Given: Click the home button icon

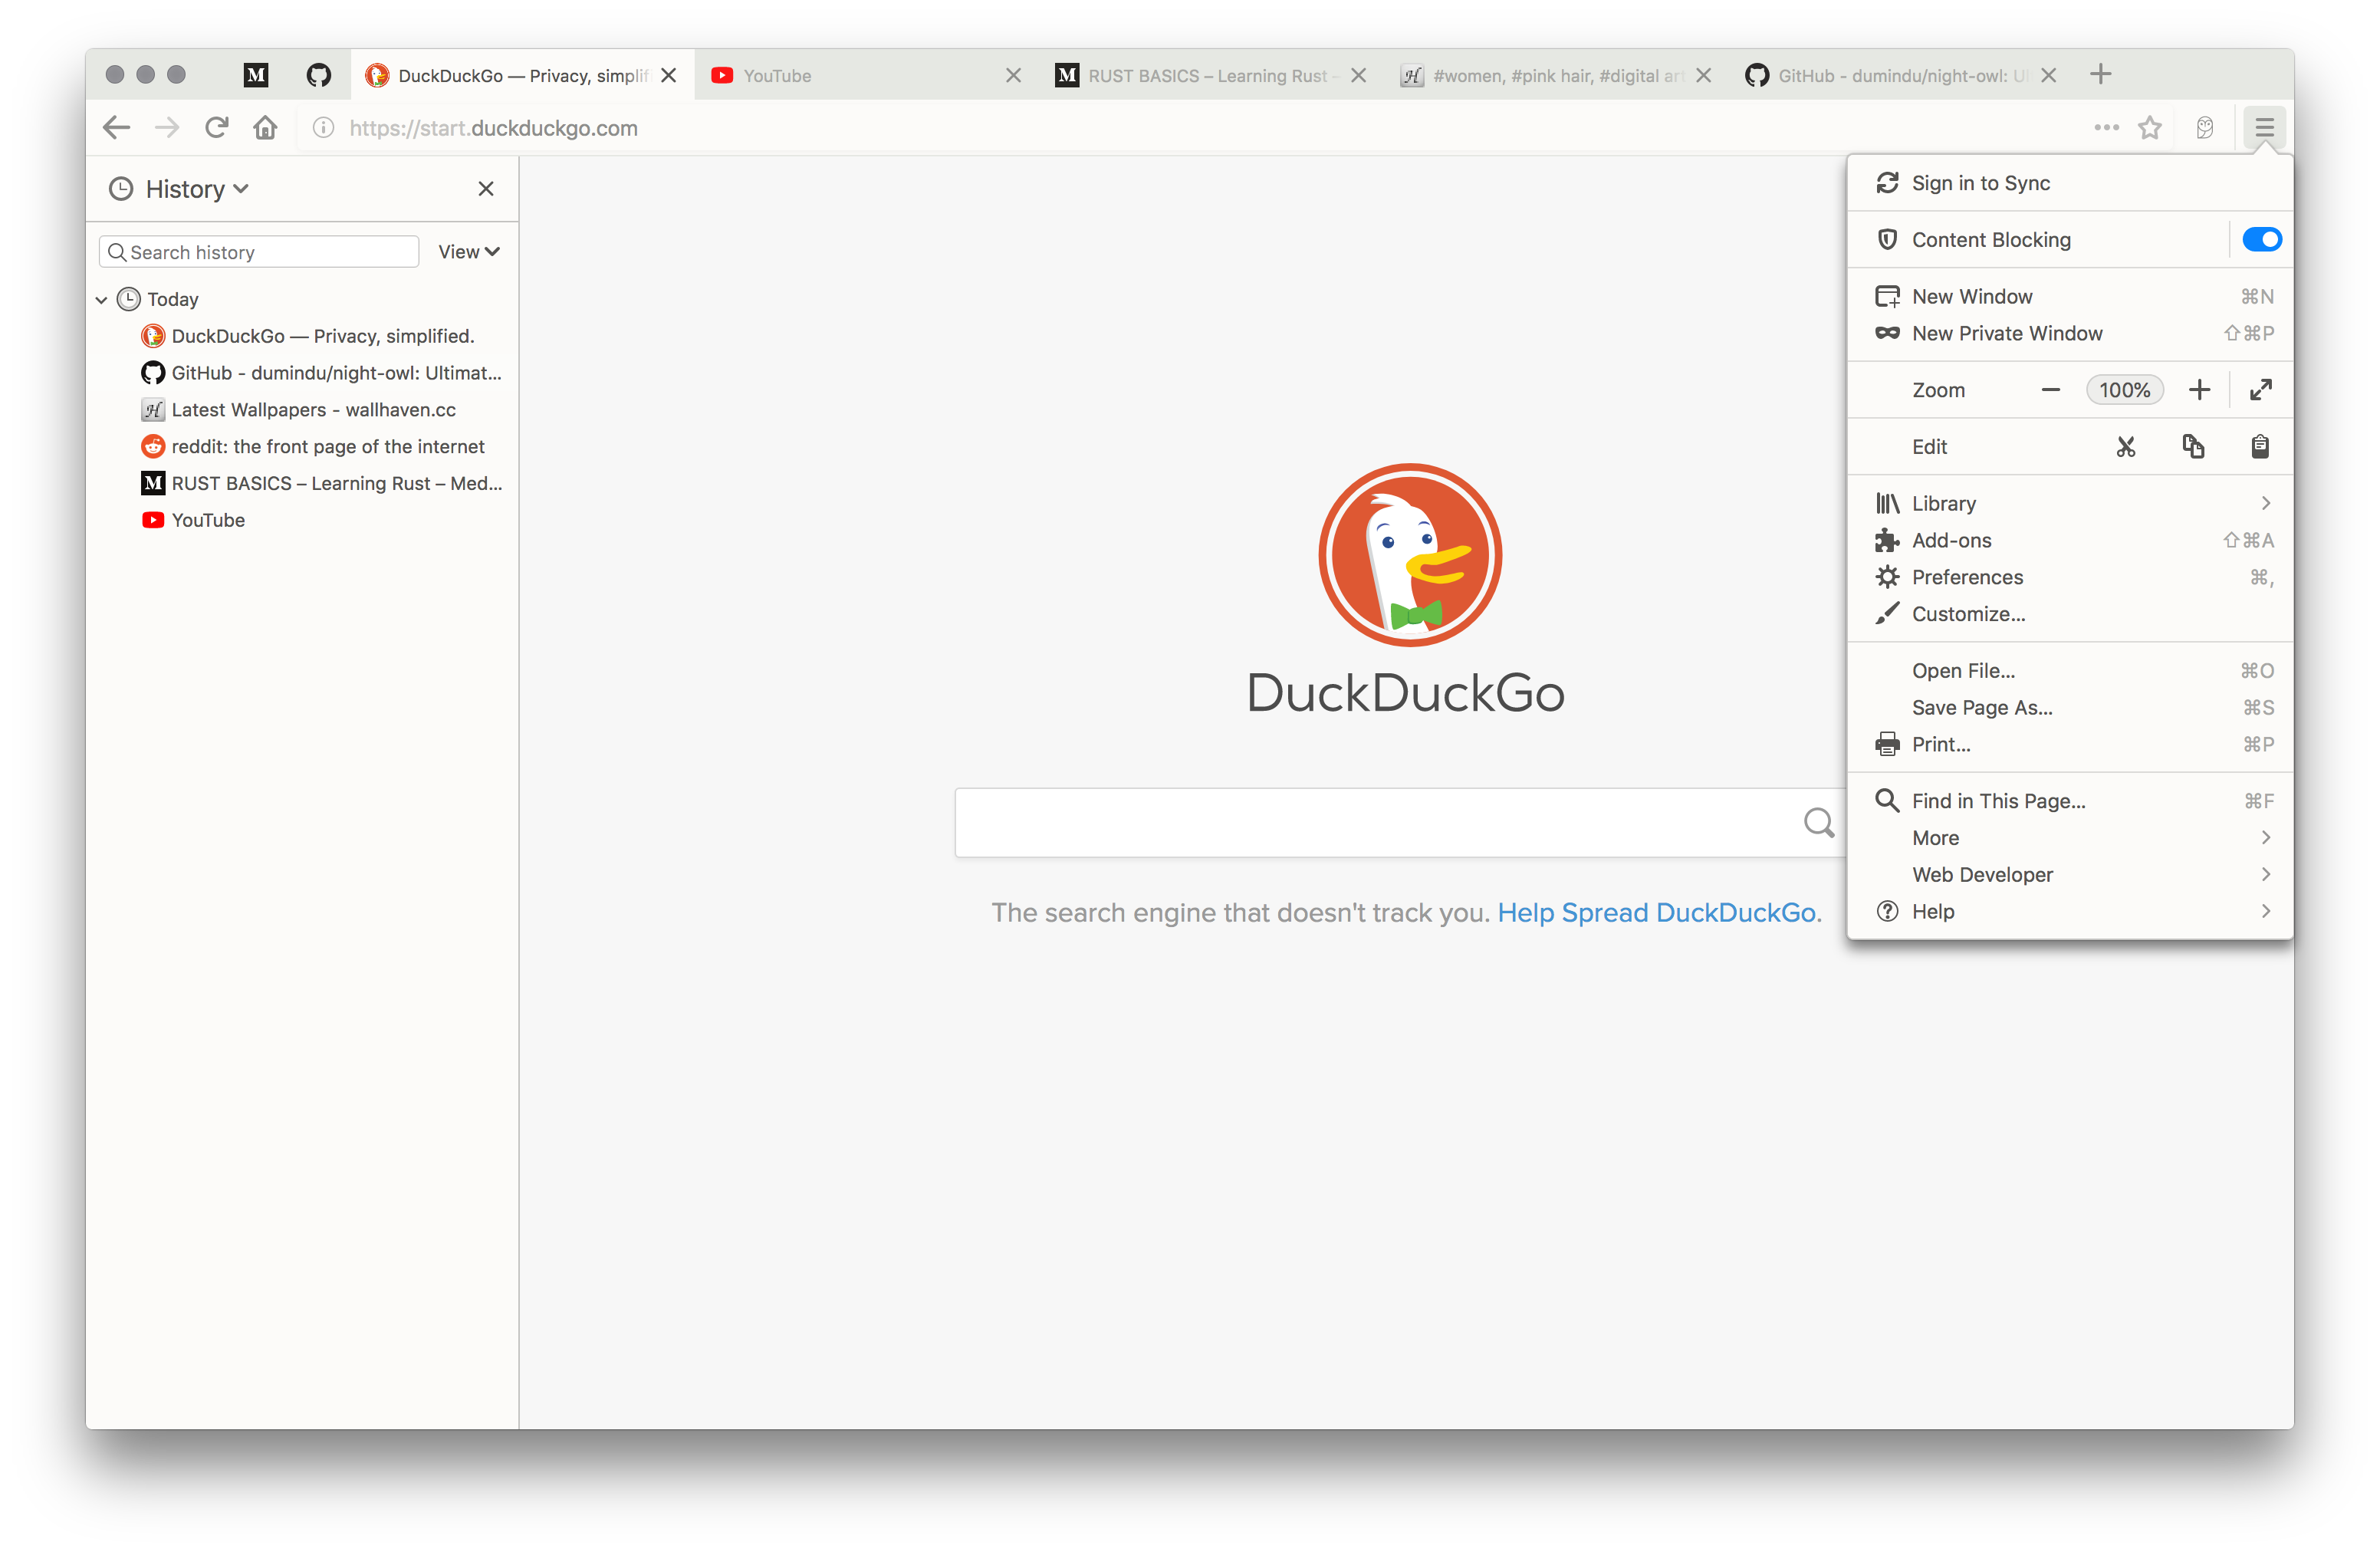Looking at the screenshot, I should (265, 128).
